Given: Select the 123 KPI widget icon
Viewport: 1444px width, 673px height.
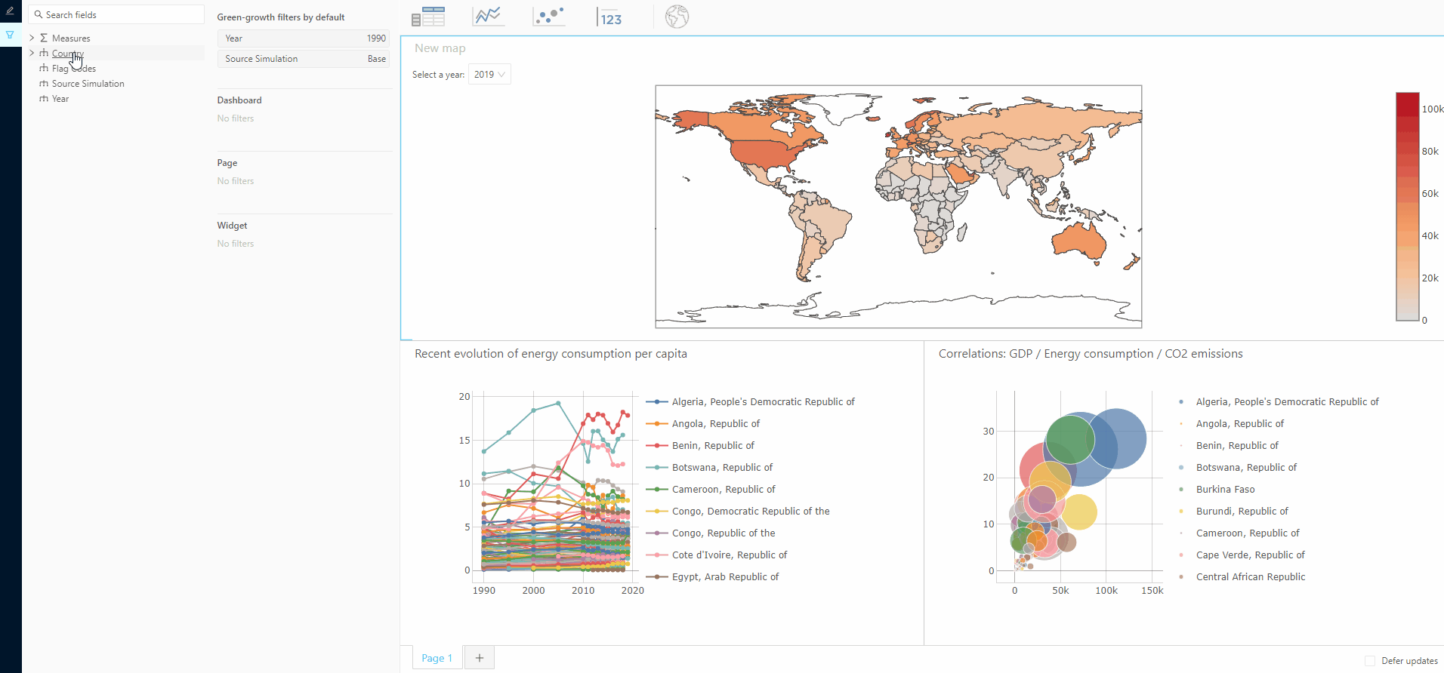Looking at the screenshot, I should click(609, 17).
